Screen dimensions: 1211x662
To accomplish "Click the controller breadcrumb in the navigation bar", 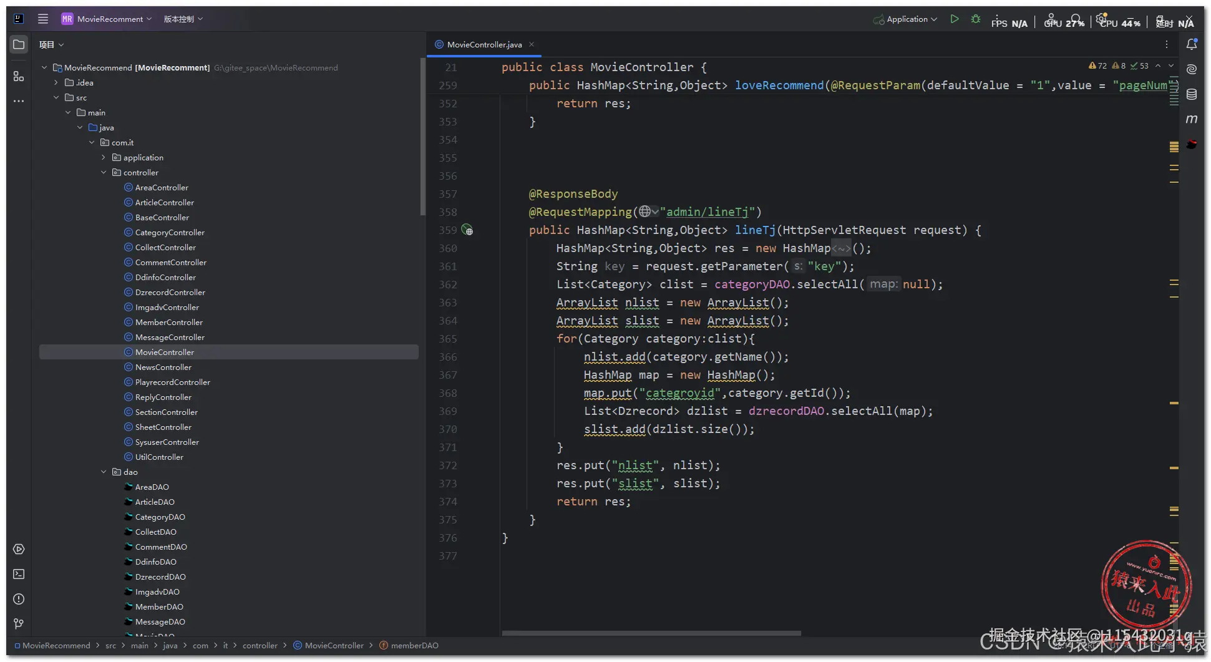I will pyautogui.click(x=260, y=645).
